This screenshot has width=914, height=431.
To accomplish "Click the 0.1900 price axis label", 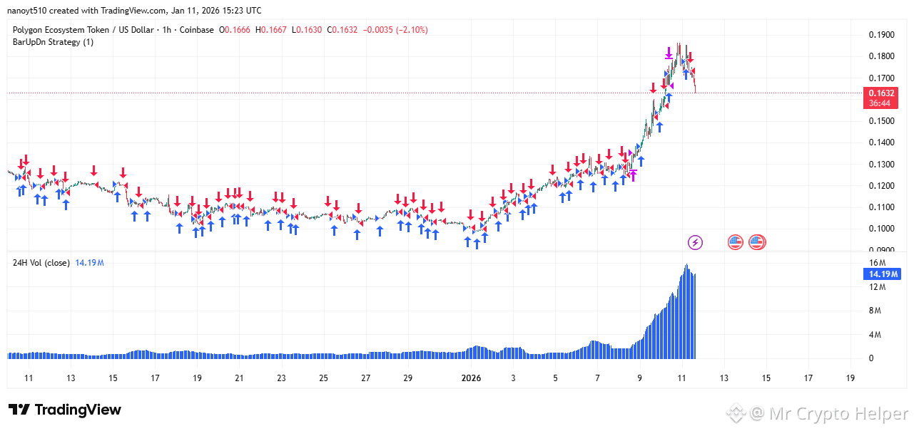I will (x=880, y=35).
